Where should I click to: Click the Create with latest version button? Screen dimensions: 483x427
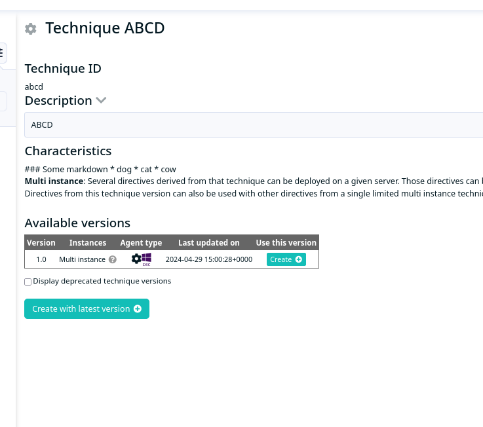tap(87, 308)
